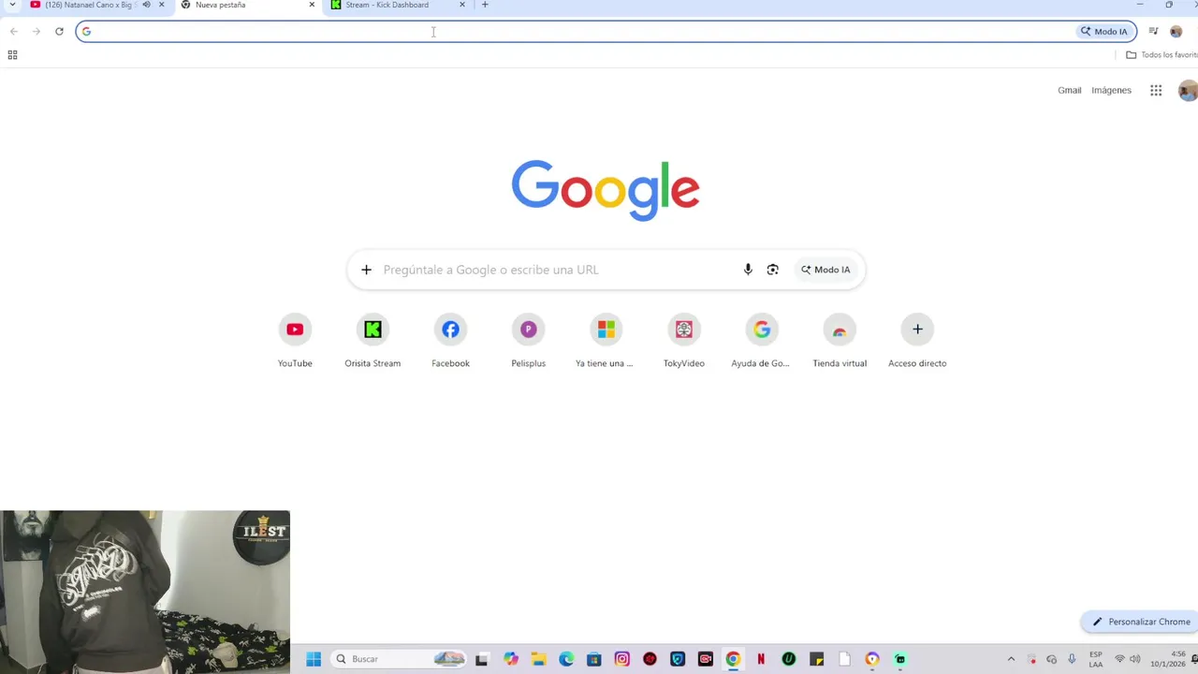Open Microsoft Store from the taskbar
Viewport: 1198px width, 674px height.
point(594,659)
